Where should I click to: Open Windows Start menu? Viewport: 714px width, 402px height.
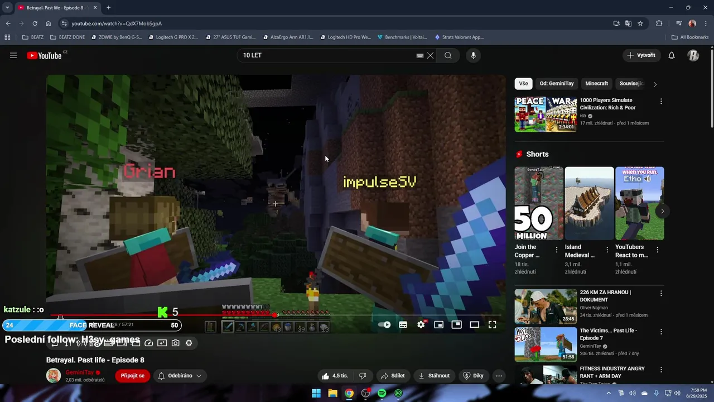(x=316, y=393)
